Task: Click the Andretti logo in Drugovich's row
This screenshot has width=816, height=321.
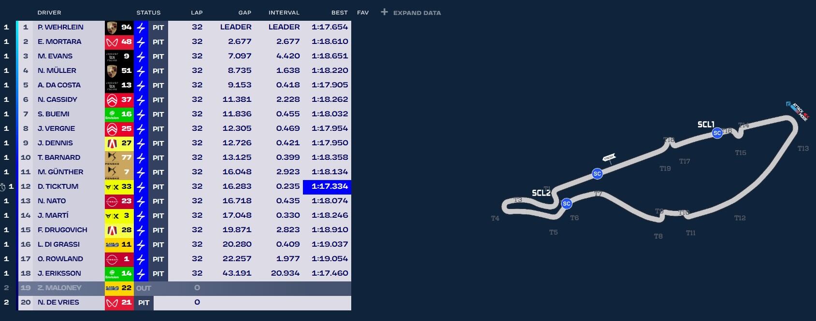Action: coord(112,230)
